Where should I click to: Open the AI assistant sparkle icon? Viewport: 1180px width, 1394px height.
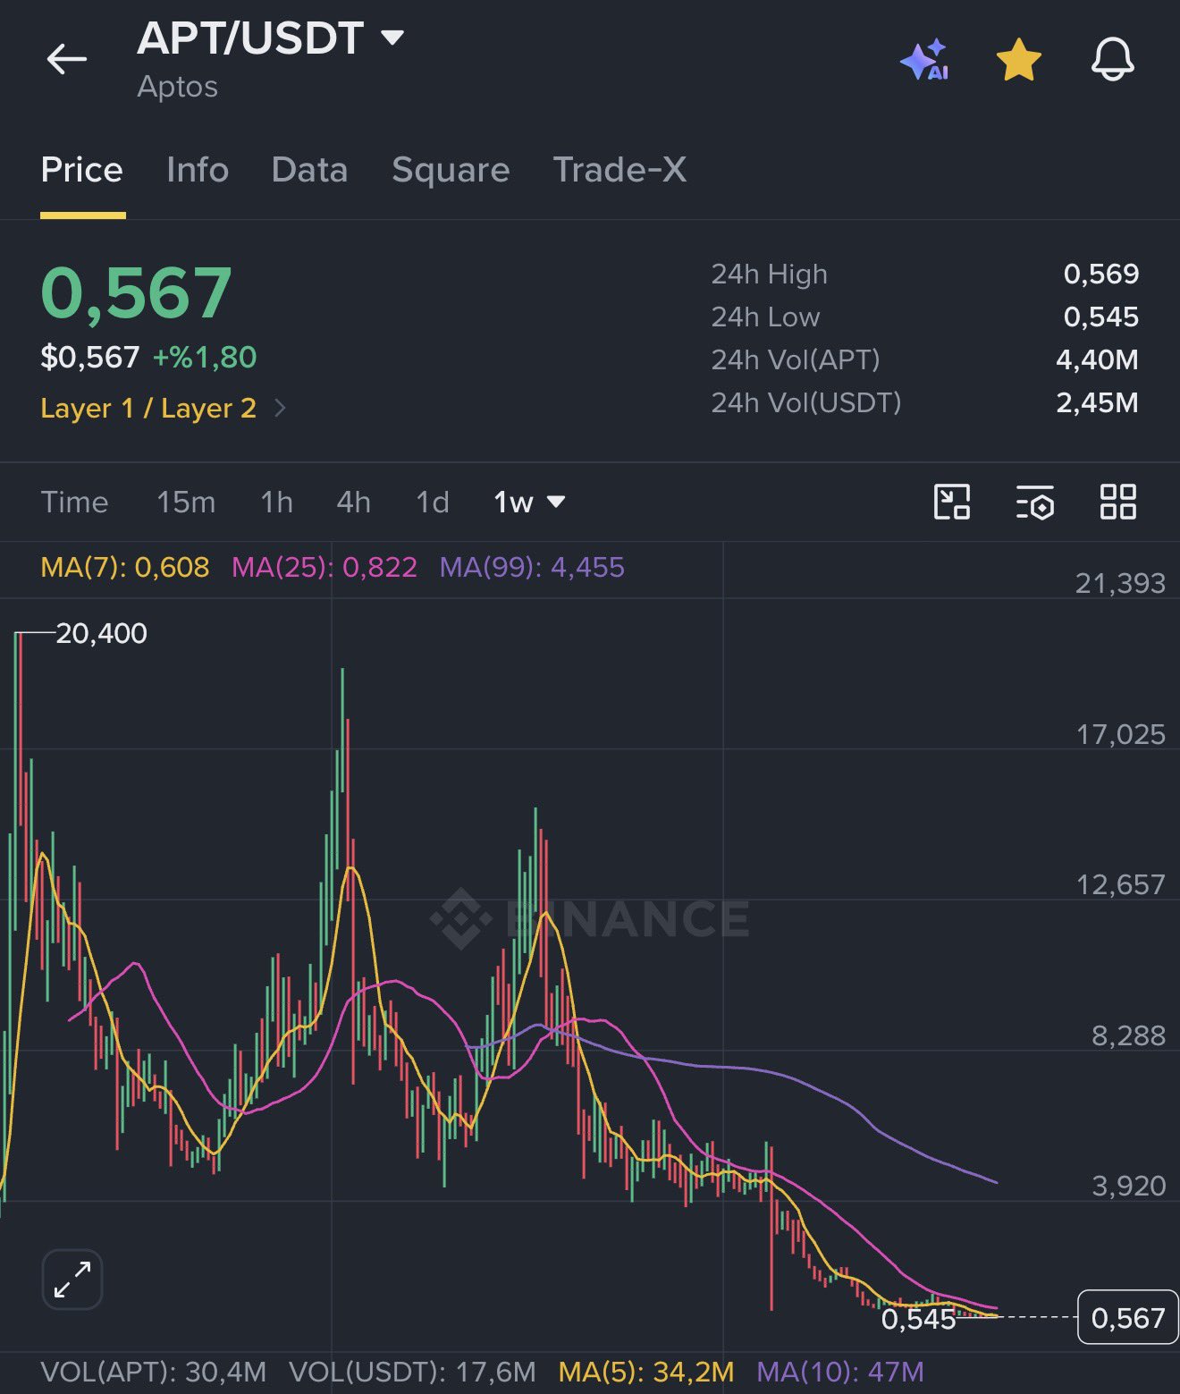(x=924, y=60)
